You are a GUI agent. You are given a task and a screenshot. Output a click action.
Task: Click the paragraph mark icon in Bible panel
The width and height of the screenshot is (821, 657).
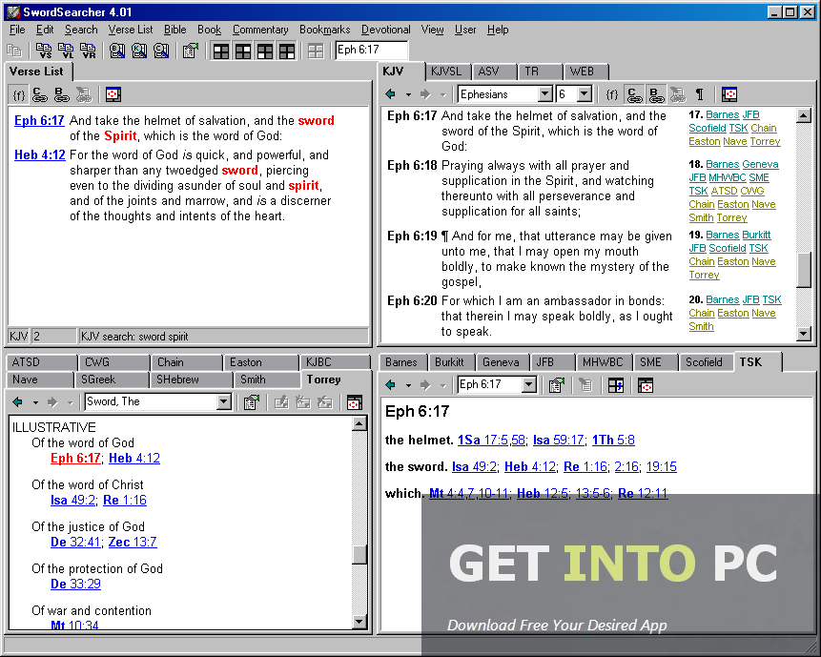click(x=700, y=94)
